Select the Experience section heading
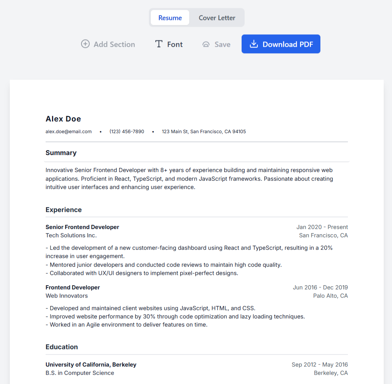The image size is (392, 384). pyautogui.click(x=64, y=210)
